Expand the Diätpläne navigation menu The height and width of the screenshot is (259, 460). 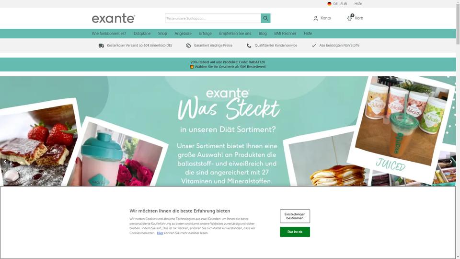point(142,34)
